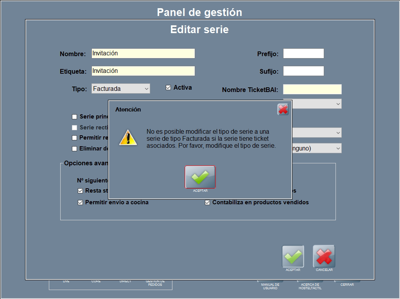Uncheck the Activa checkbox
The image size is (400, 299).
[x=169, y=88]
